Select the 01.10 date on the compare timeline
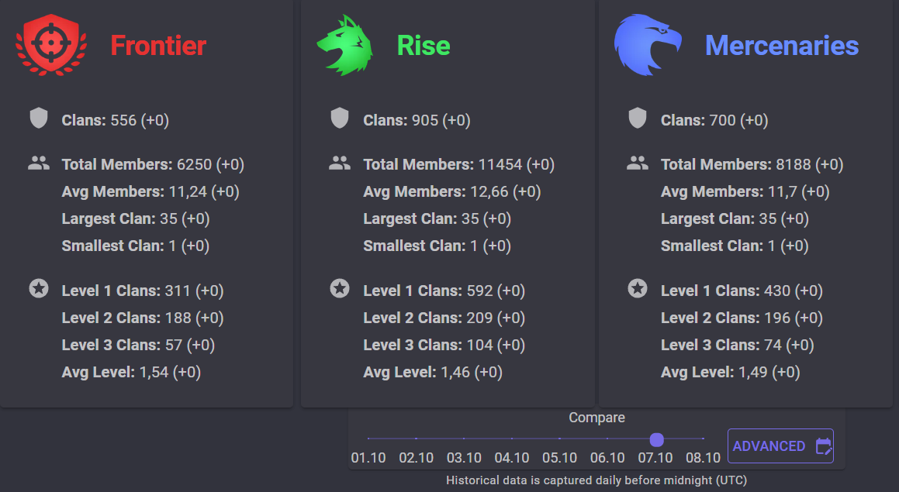 368,458
